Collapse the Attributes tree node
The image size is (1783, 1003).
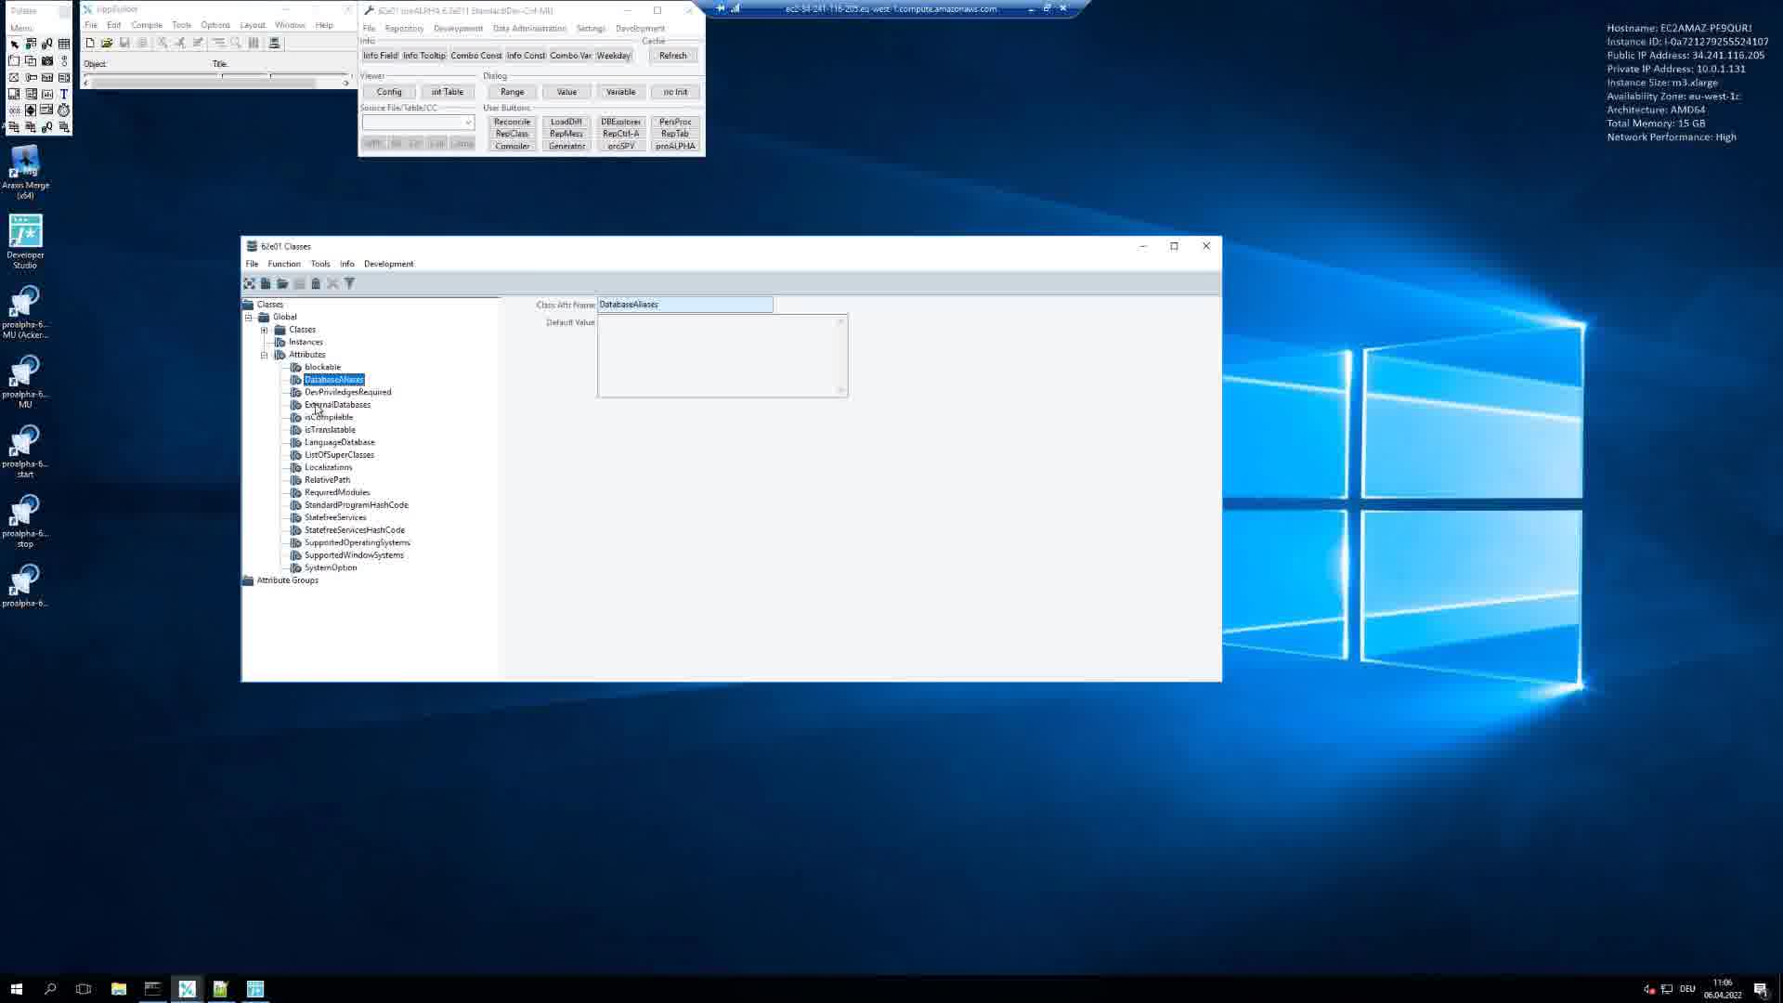(265, 355)
